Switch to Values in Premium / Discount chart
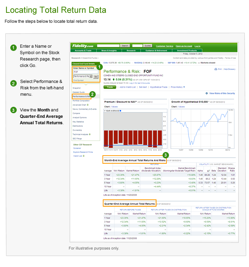Viewport: 249px width, 267px height. 115,106
